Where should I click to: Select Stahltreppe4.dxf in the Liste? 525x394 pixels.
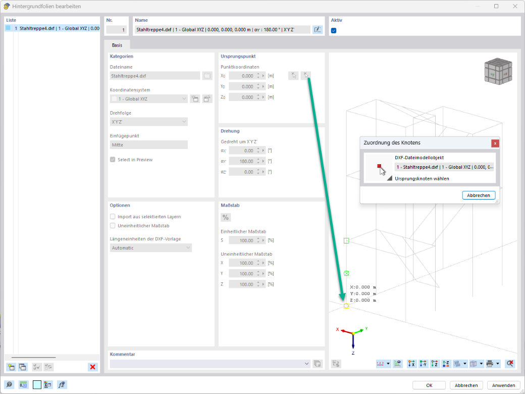click(x=52, y=28)
